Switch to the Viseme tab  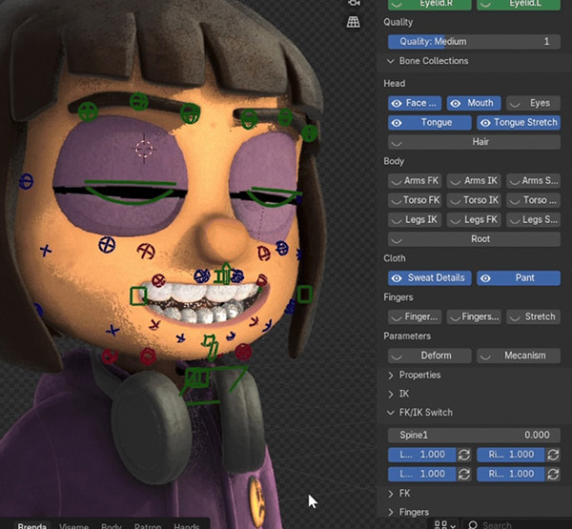tap(73, 525)
